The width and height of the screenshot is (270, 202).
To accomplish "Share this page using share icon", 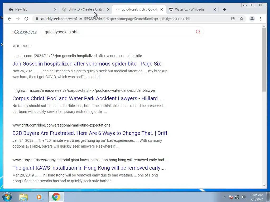I will pyautogui.click(x=233, y=19).
